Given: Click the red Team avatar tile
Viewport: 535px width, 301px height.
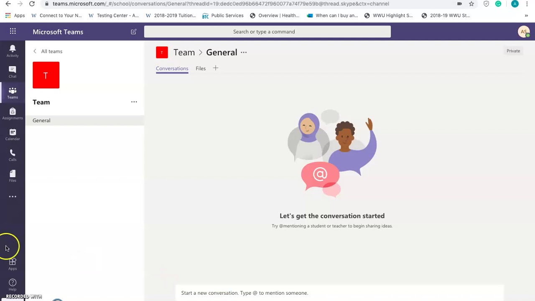Looking at the screenshot, I should tap(46, 75).
